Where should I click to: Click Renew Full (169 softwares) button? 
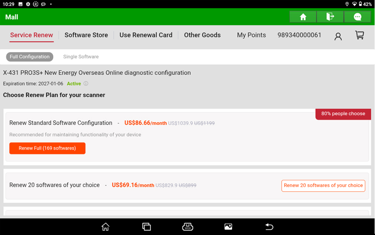[x=47, y=148]
